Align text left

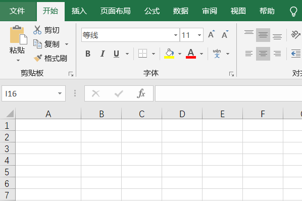(x=249, y=54)
